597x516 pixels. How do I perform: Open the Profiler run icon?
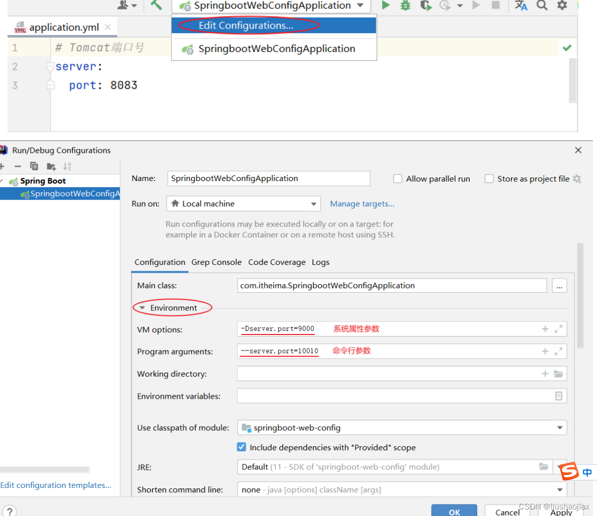tap(445, 6)
